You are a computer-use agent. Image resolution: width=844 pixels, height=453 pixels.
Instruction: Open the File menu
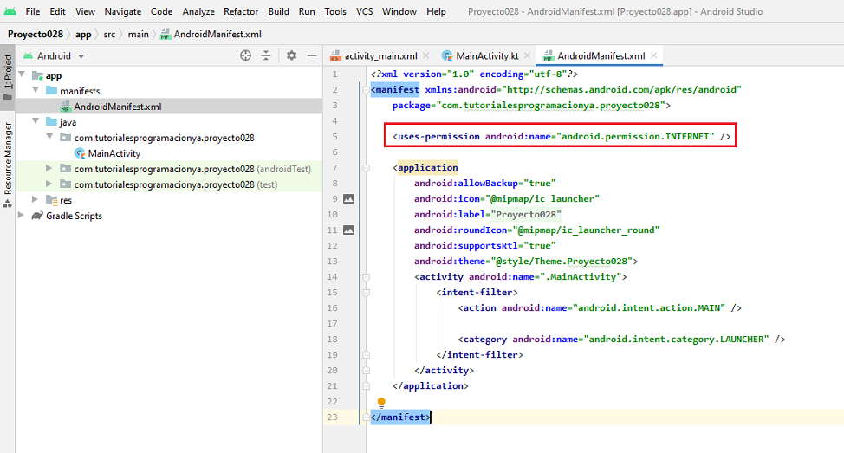point(32,11)
